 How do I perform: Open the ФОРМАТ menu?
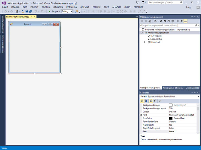click(x=85, y=7)
